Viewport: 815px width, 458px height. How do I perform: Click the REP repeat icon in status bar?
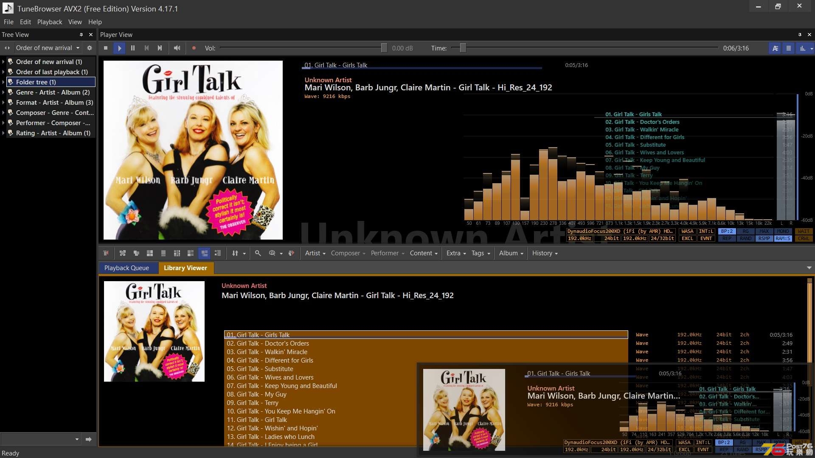coord(726,239)
